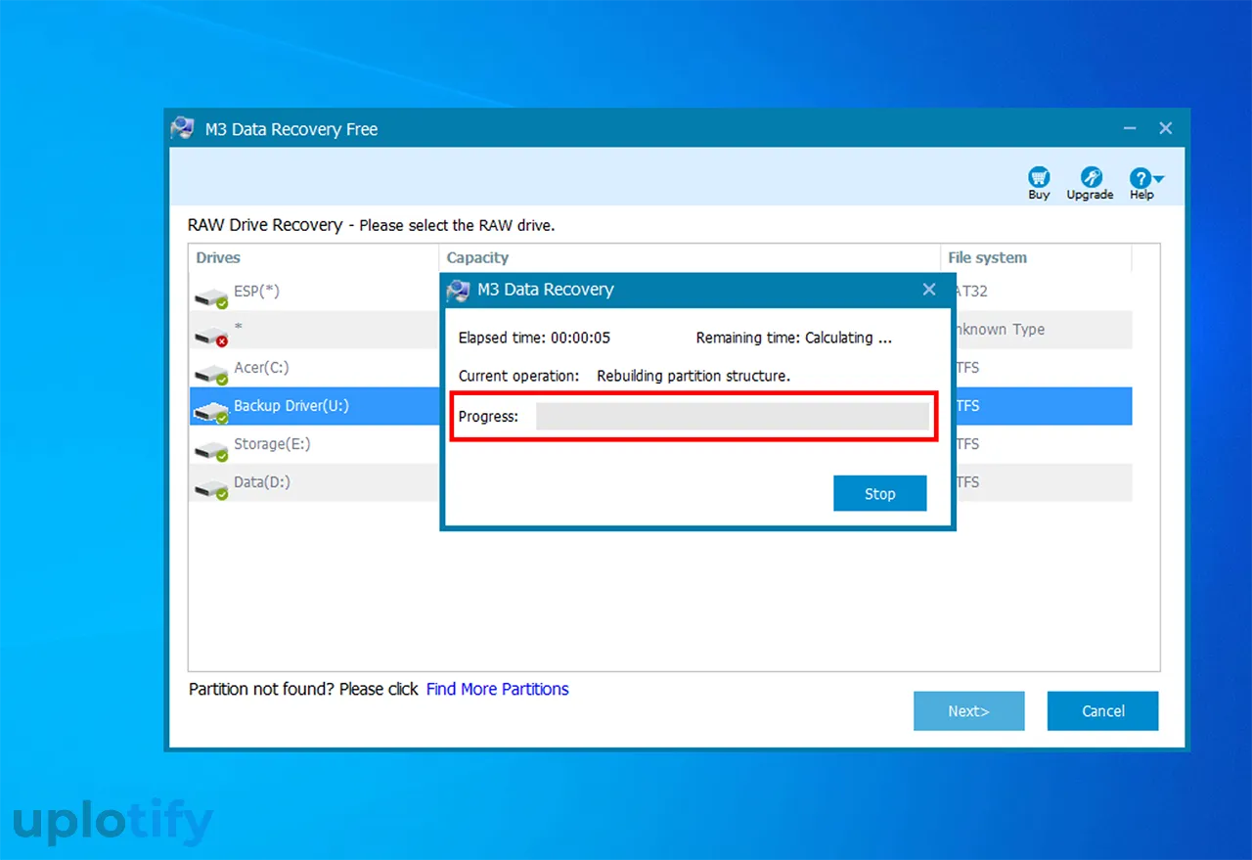
Task: Click the drive icon beside Data(D:)
Action: click(x=211, y=488)
